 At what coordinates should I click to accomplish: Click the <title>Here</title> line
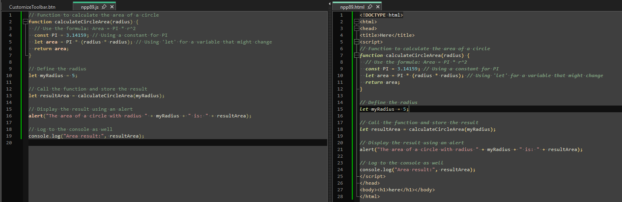pyautogui.click(x=387, y=35)
